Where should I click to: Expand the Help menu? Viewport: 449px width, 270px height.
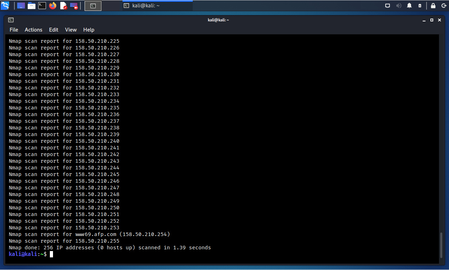pyautogui.click(x=89, y=30)
